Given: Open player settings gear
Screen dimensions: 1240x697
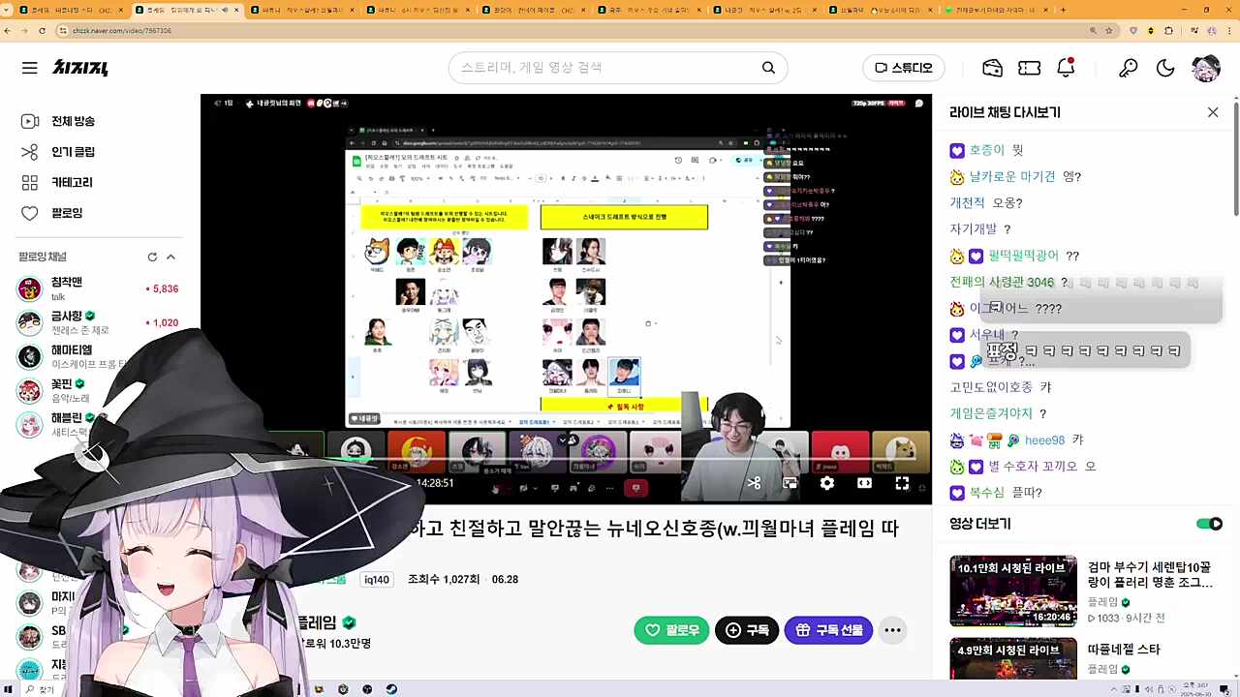Looking at the screenshot, I should point(827,483).
